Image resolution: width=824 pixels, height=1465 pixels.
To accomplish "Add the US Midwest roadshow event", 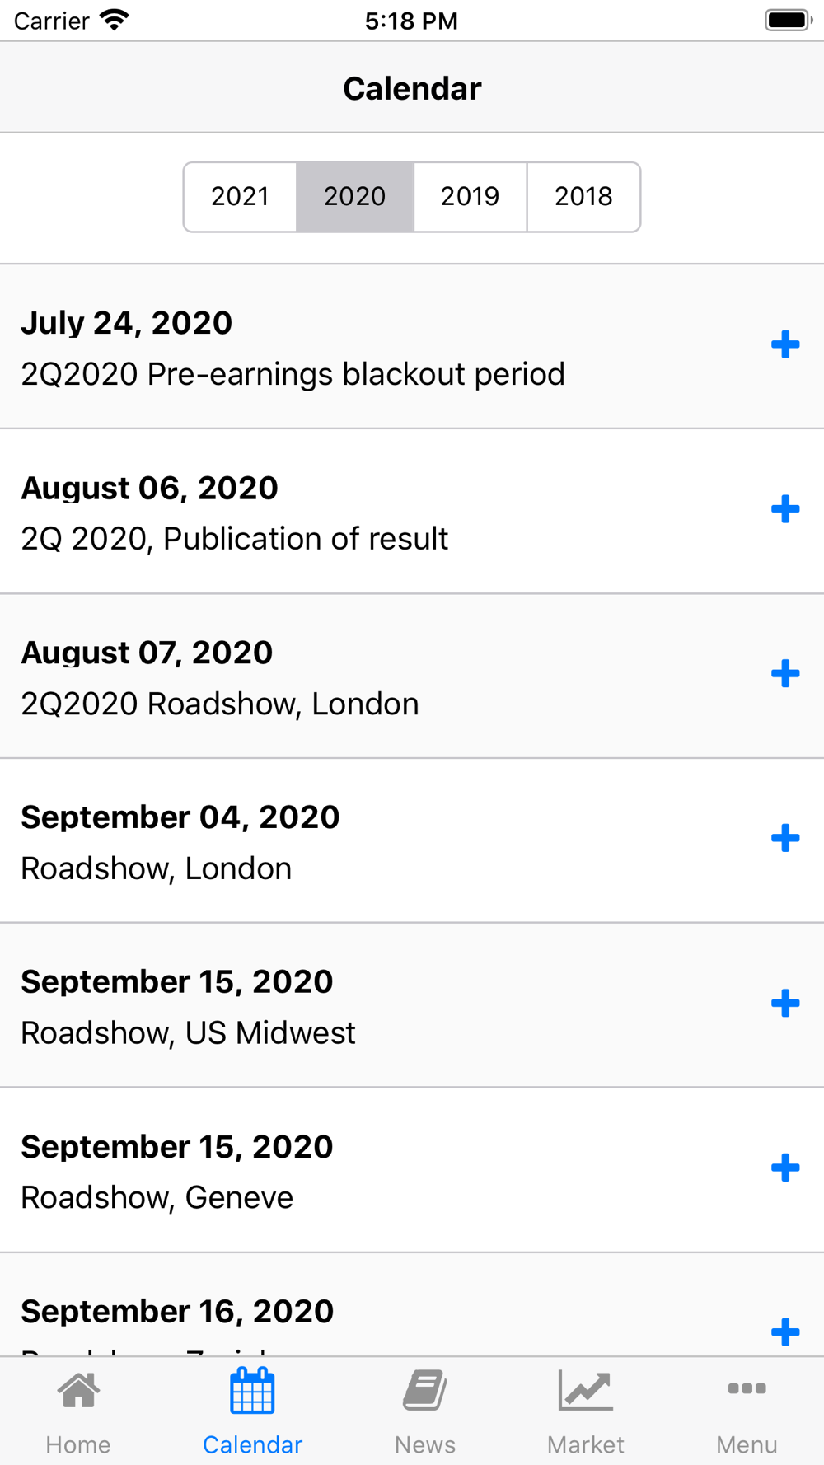I will [x=785, y=1004].
